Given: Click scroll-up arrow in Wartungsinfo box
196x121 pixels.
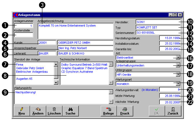Looking at the screenshot, I should pos(111,92).
